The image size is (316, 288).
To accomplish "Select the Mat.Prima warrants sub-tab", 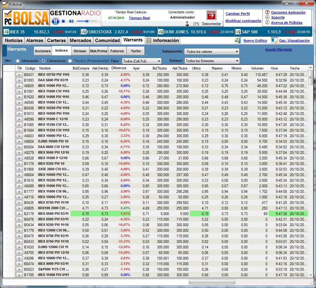I will (x=98, y=51).
